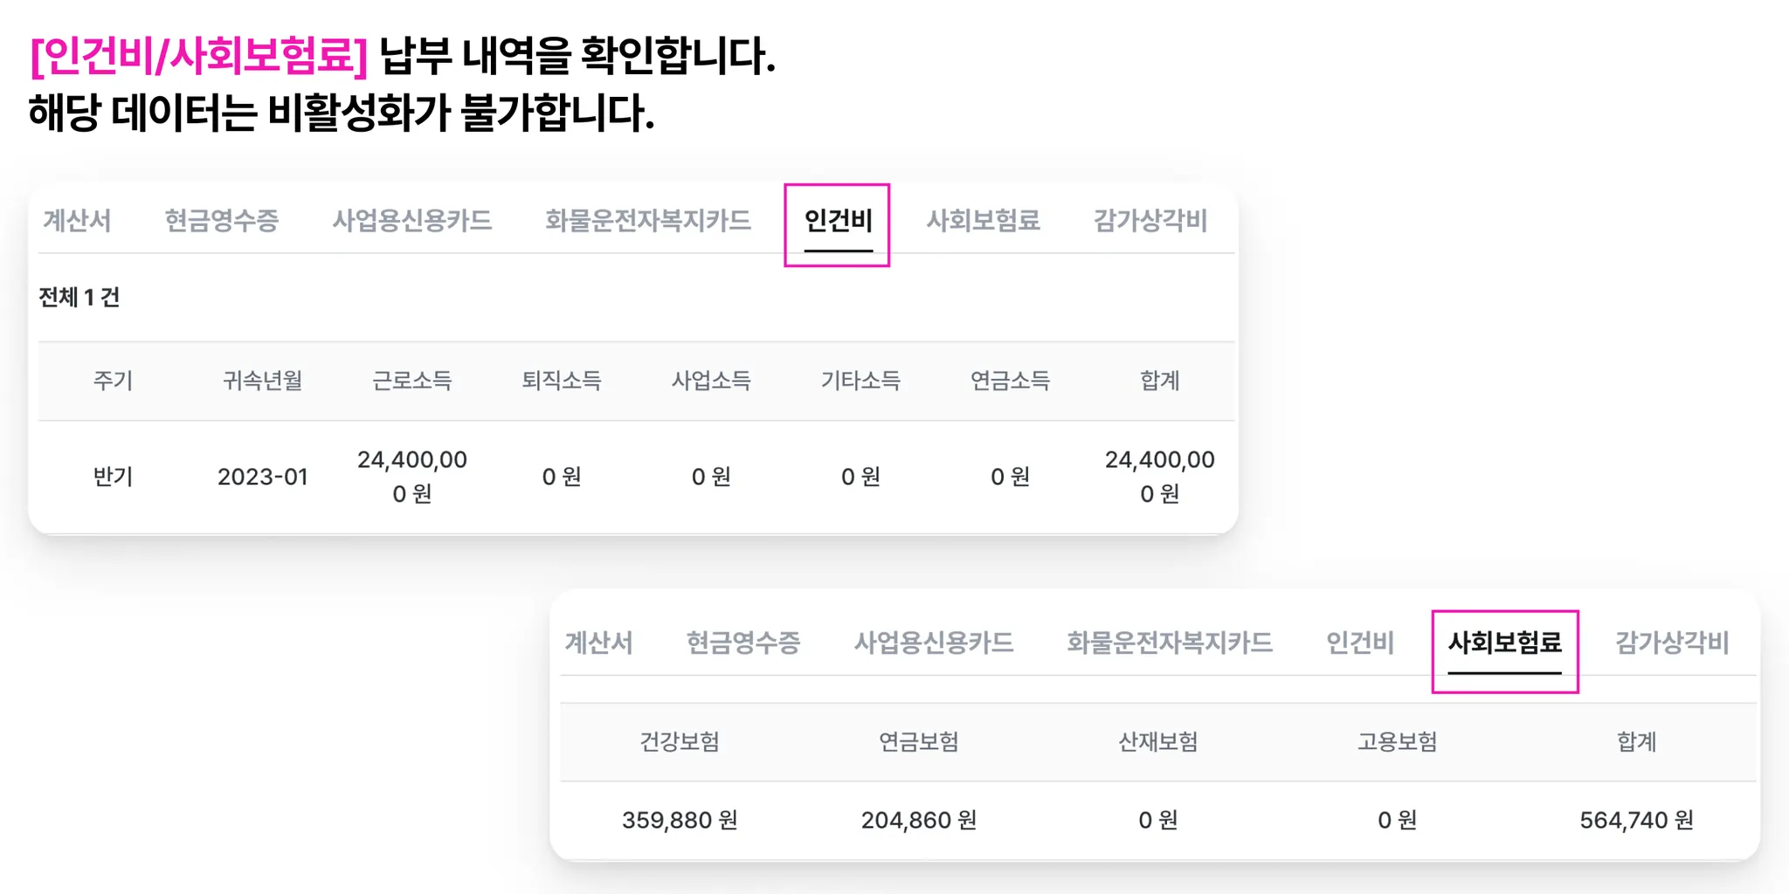The image size is (1789, 894).
Task: Click the highlighted 사회보험료 tab
Action: 1504,643
